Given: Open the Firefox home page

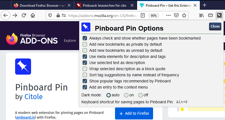Looking at the screenshot, I should pyautogui.click(x=33, y=15).
